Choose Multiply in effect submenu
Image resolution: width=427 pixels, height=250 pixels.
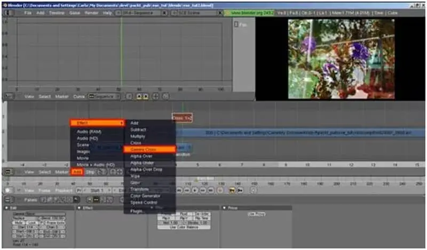(x=138, y=136)
